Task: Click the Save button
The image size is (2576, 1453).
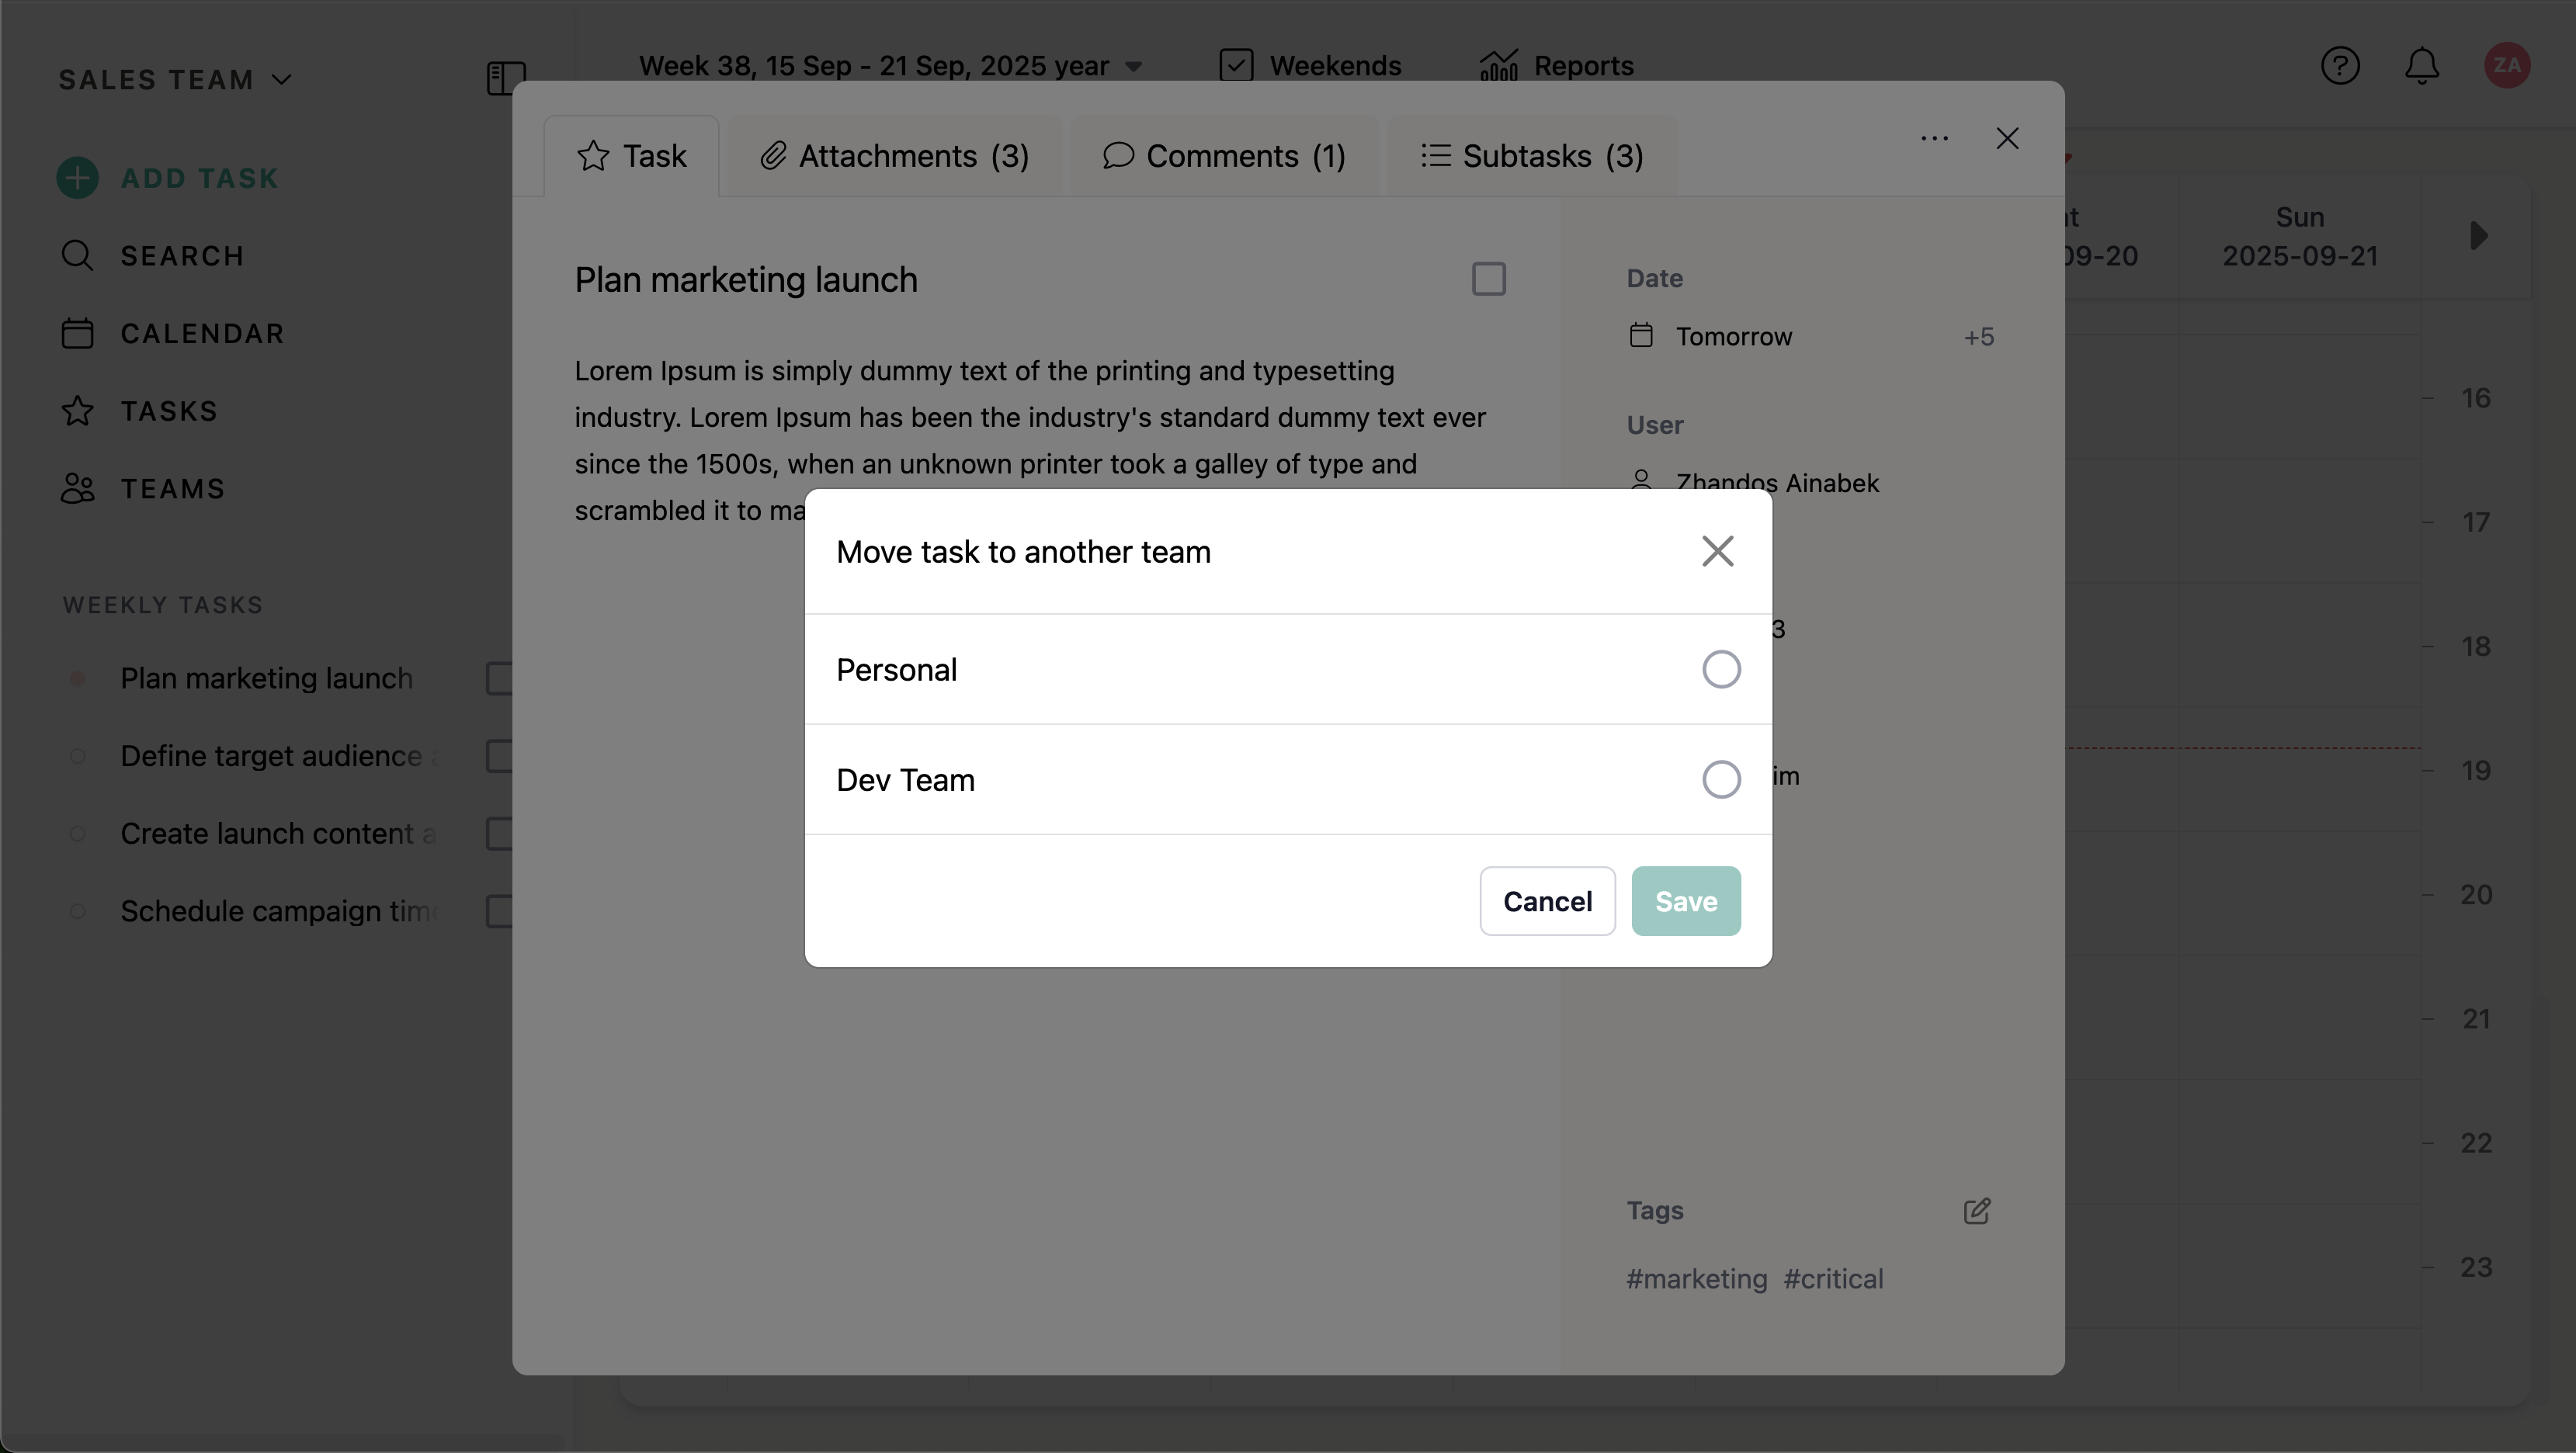Action: (1685, 901)
